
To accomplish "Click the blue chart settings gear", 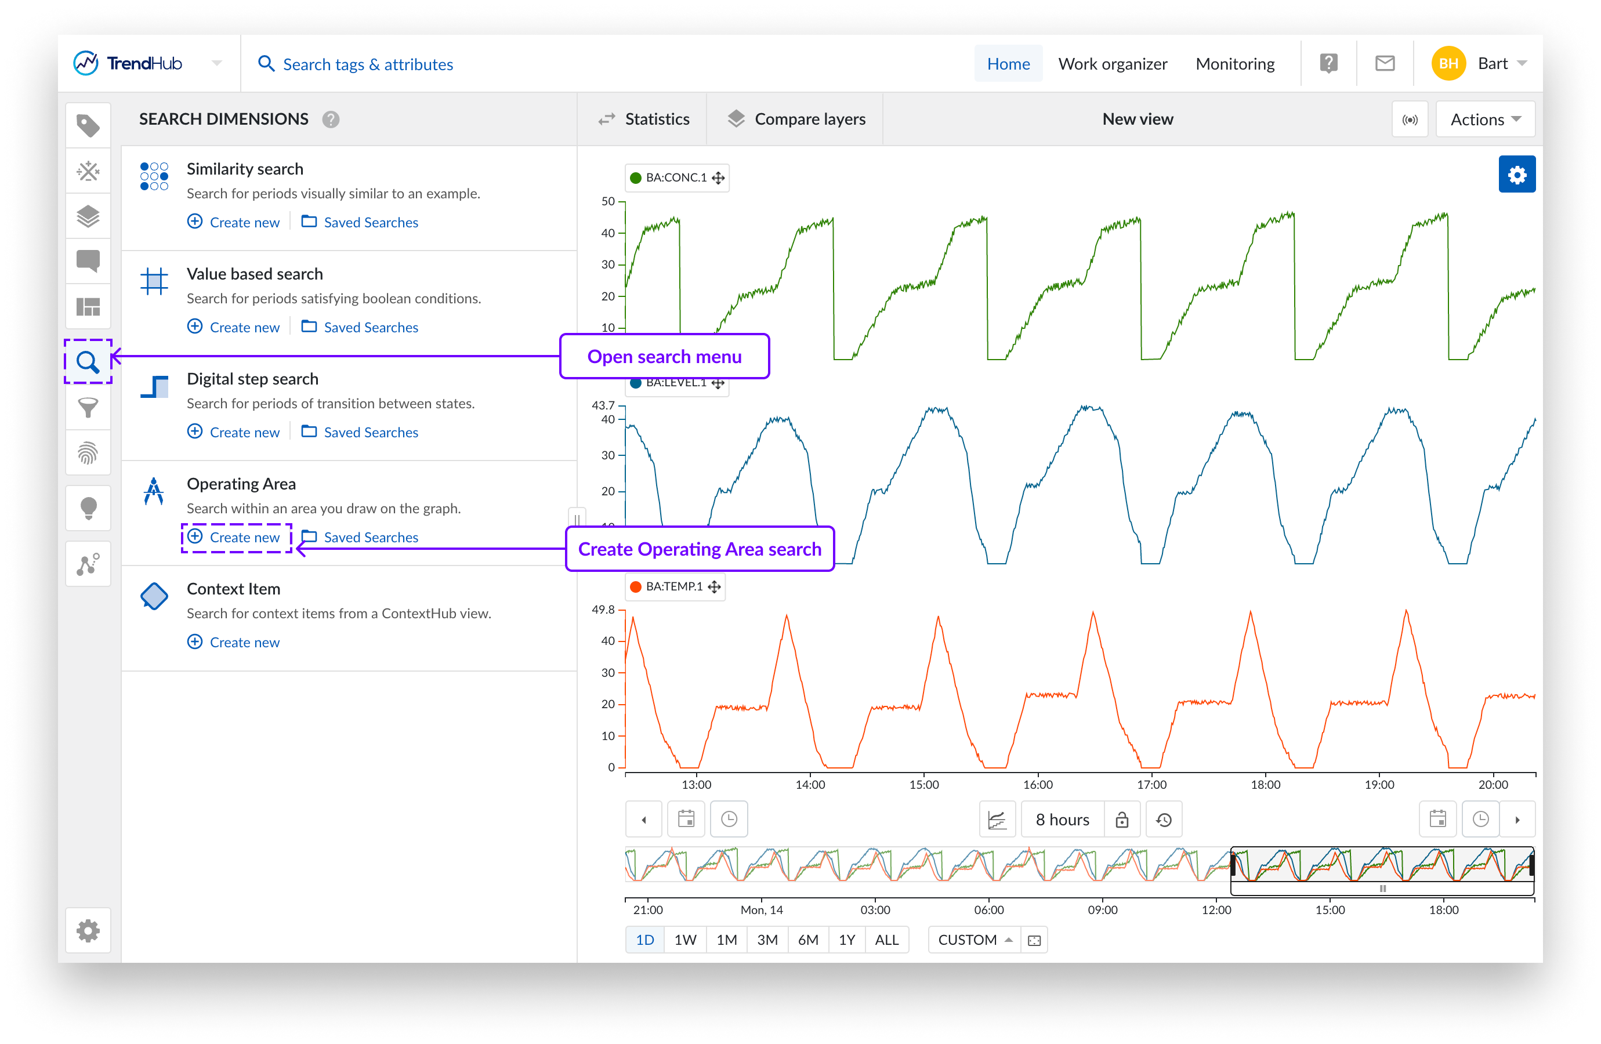I will pyautogui.click(x=1516, y=175).
